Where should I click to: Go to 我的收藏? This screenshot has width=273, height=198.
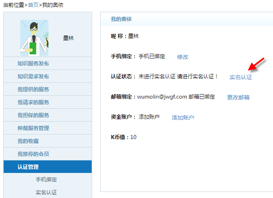coord(48,141)
